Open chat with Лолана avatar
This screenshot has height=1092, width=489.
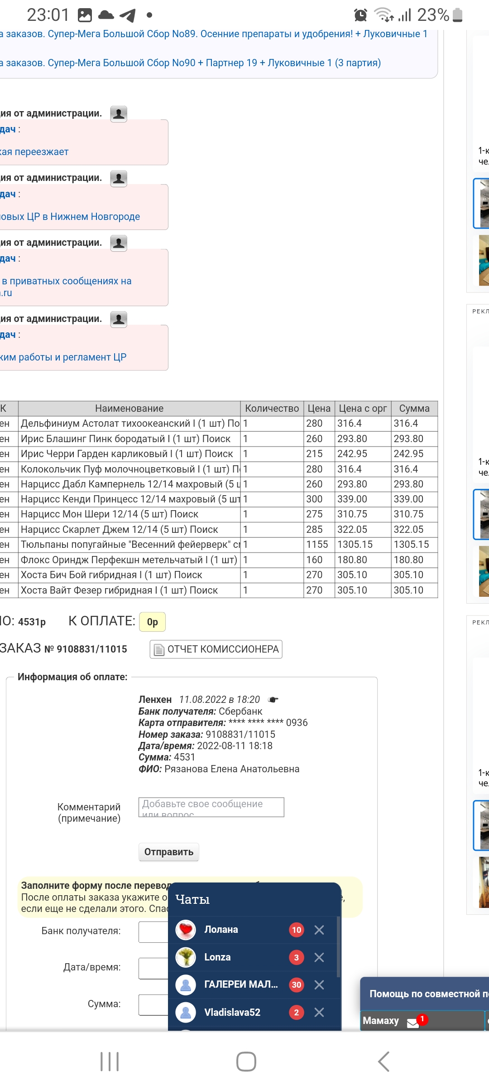(x=186, y=930)
